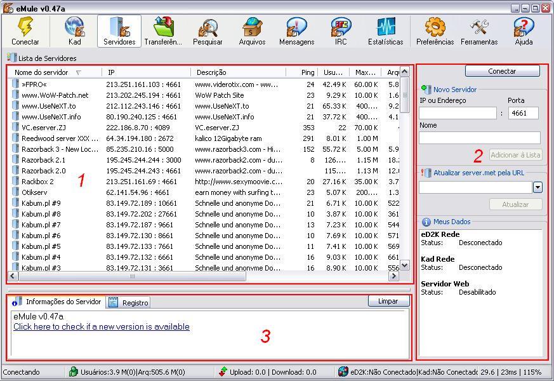Sort by Nome do servidor column header
The height and width of the screenshot is (381, 554).
point(55,72)
